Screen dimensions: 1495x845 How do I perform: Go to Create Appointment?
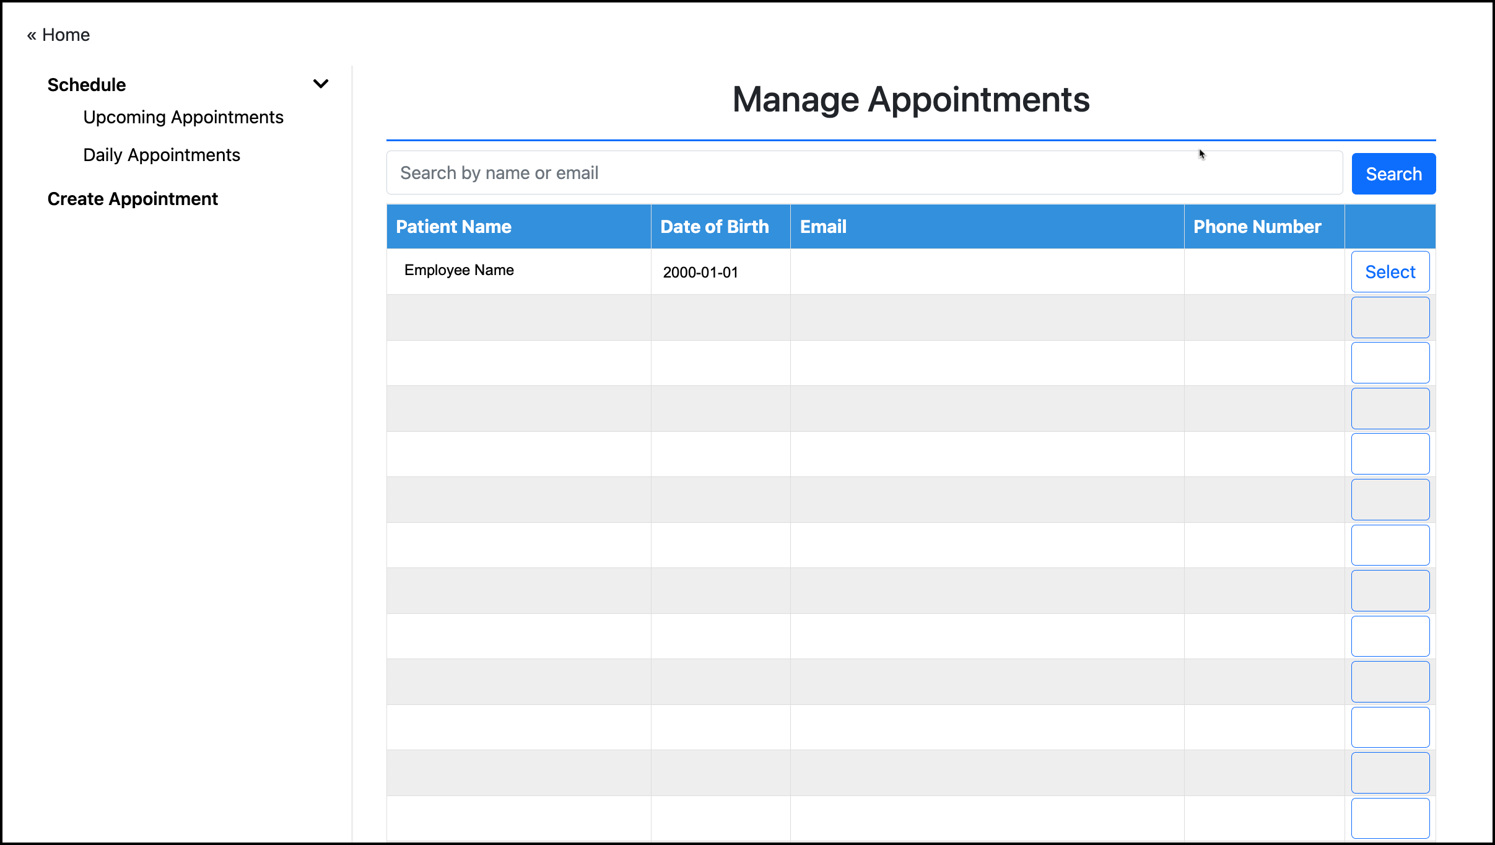[133, 199]
